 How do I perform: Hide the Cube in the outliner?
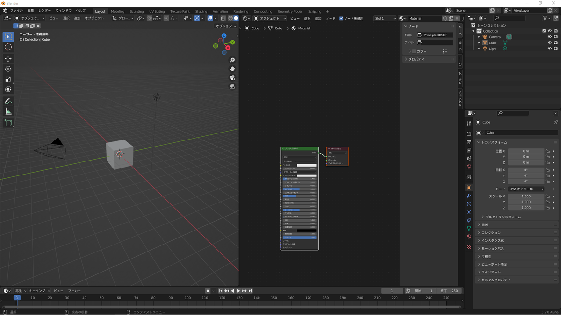pos(549,42)
